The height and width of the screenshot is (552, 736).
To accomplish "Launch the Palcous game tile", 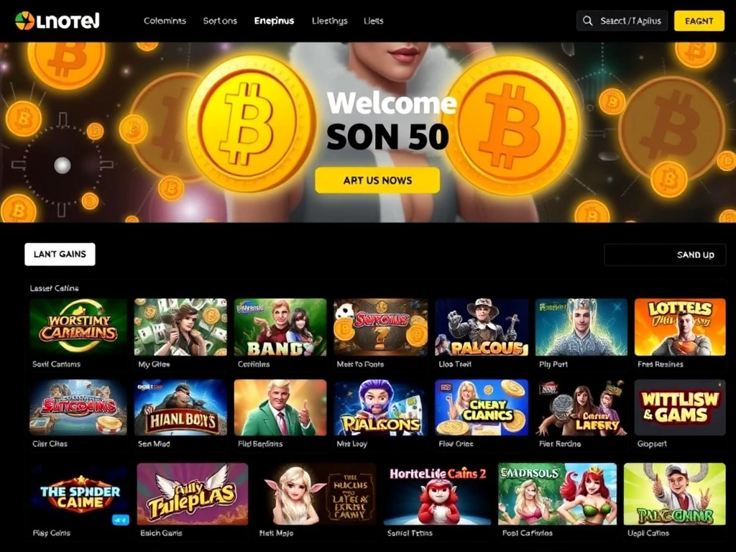I will coord(481,327).
